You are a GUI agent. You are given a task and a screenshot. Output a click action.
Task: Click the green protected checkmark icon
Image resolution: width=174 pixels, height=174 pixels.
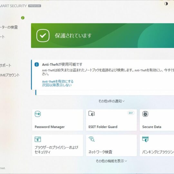pos(43,36)
